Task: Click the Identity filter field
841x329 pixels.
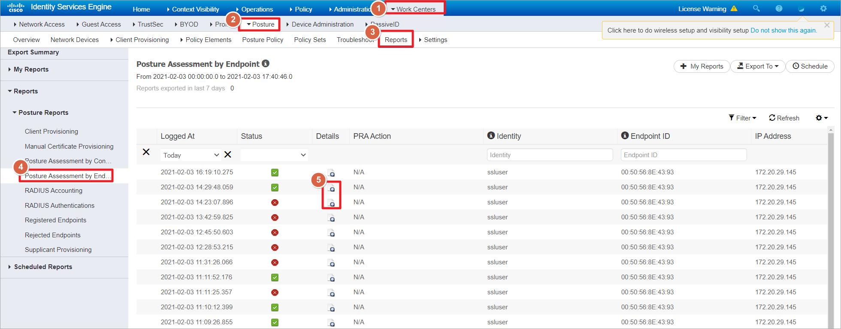Action: (x=550, y=155)
